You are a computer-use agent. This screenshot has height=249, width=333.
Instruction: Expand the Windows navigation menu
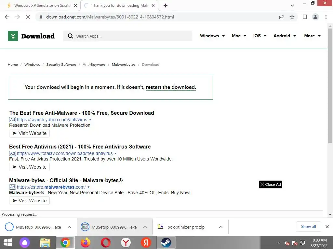point(212,36)
